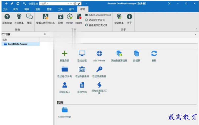Switch to the 窗口 ribbon tab

pyautogui.click(x=71, y=9)
